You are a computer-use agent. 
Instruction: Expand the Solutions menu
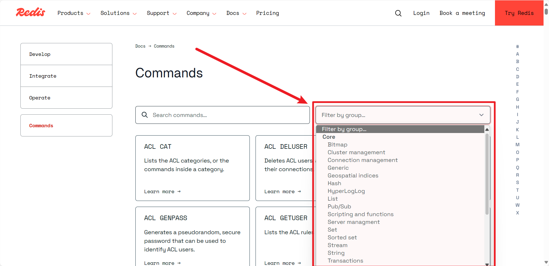118,13
